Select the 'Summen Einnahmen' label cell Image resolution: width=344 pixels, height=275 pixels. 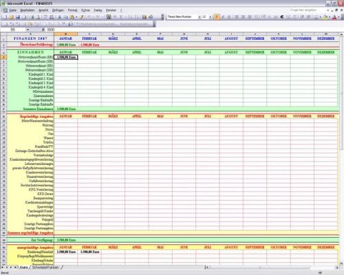click(x=30, y=109)
